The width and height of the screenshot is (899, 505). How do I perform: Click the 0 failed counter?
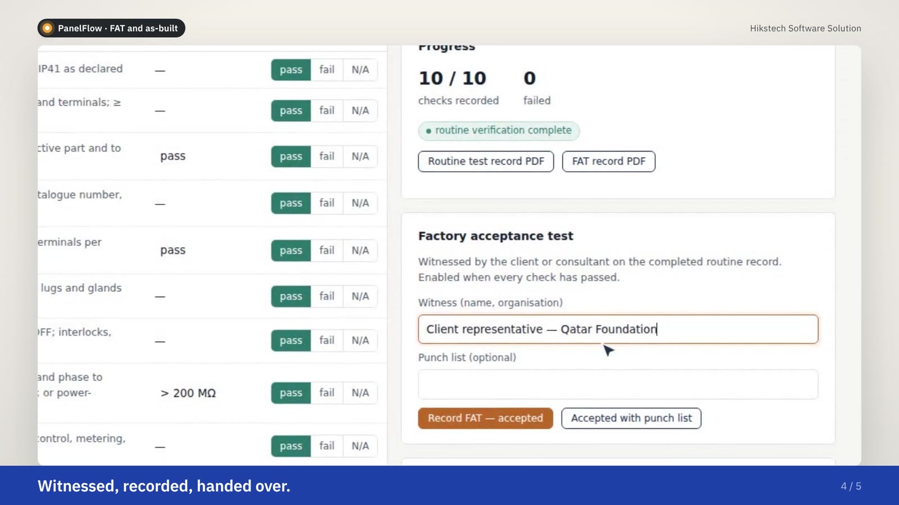point(530,79)
